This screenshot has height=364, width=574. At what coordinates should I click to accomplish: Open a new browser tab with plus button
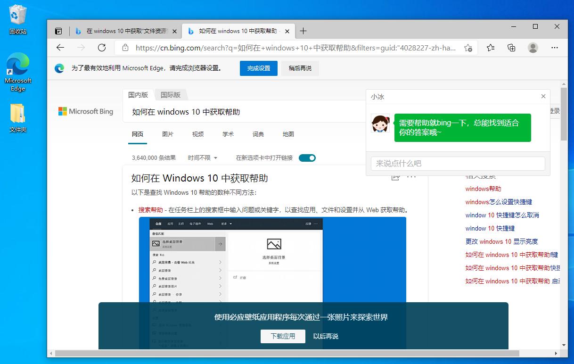tap(303, 31)
